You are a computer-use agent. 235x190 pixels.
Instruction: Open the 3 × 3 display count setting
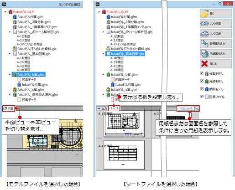coord(114,108)
